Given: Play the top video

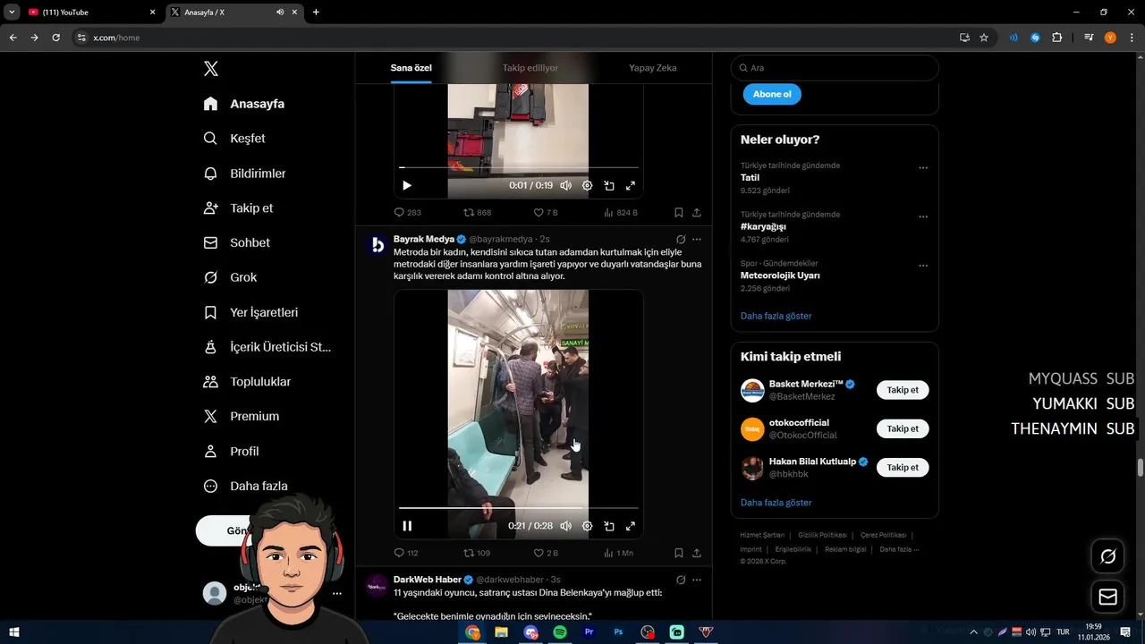Looking at the screenshot, I should click(407, 186).
